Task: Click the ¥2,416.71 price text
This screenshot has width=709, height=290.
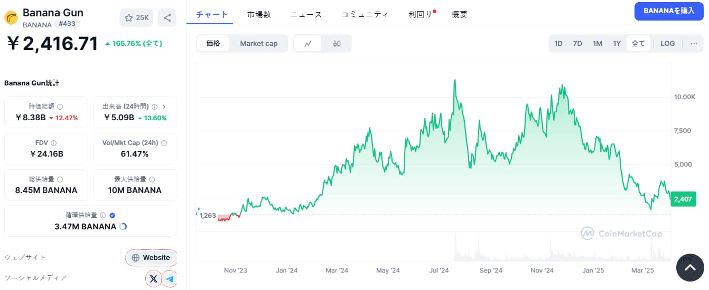Action: tap(52, 43)
